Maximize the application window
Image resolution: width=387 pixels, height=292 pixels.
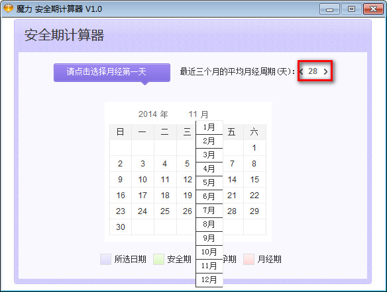click(351, 9)
